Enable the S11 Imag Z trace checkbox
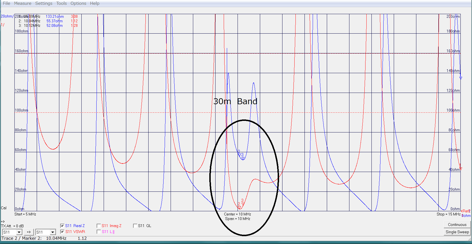 pos(99,226)
